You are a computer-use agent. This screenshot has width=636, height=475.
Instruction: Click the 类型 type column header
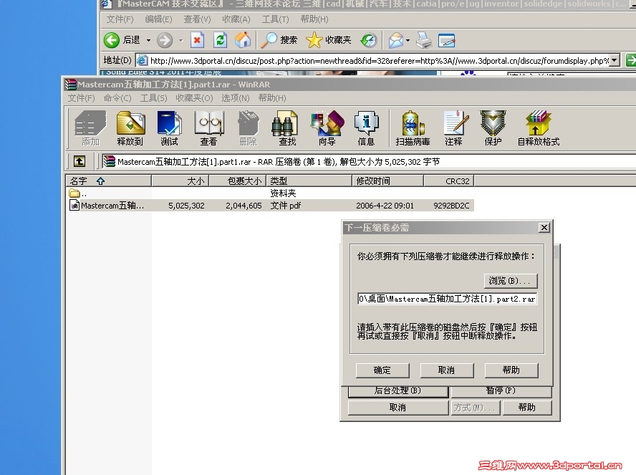(309, 181)
